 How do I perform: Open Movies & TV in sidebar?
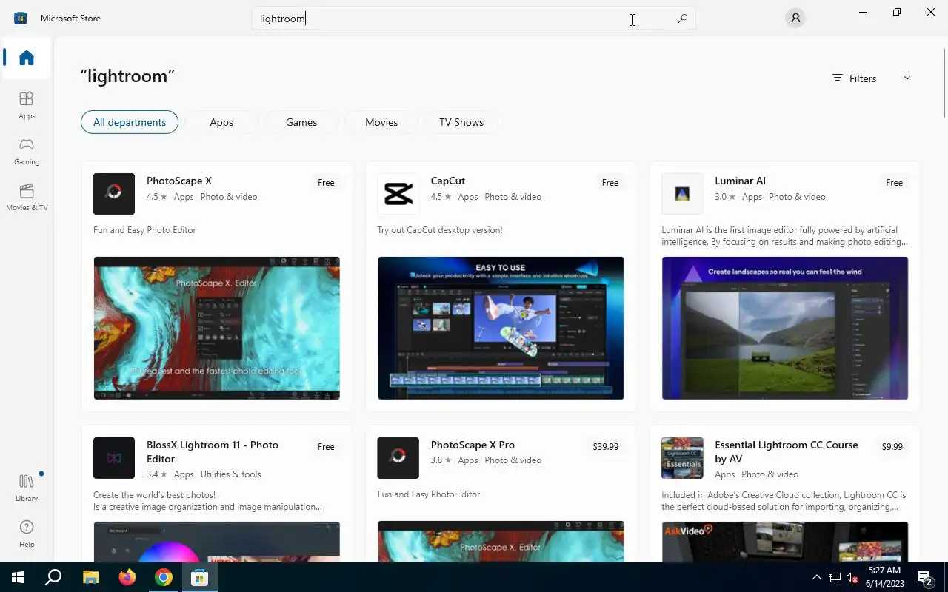(x=27, y=197)
